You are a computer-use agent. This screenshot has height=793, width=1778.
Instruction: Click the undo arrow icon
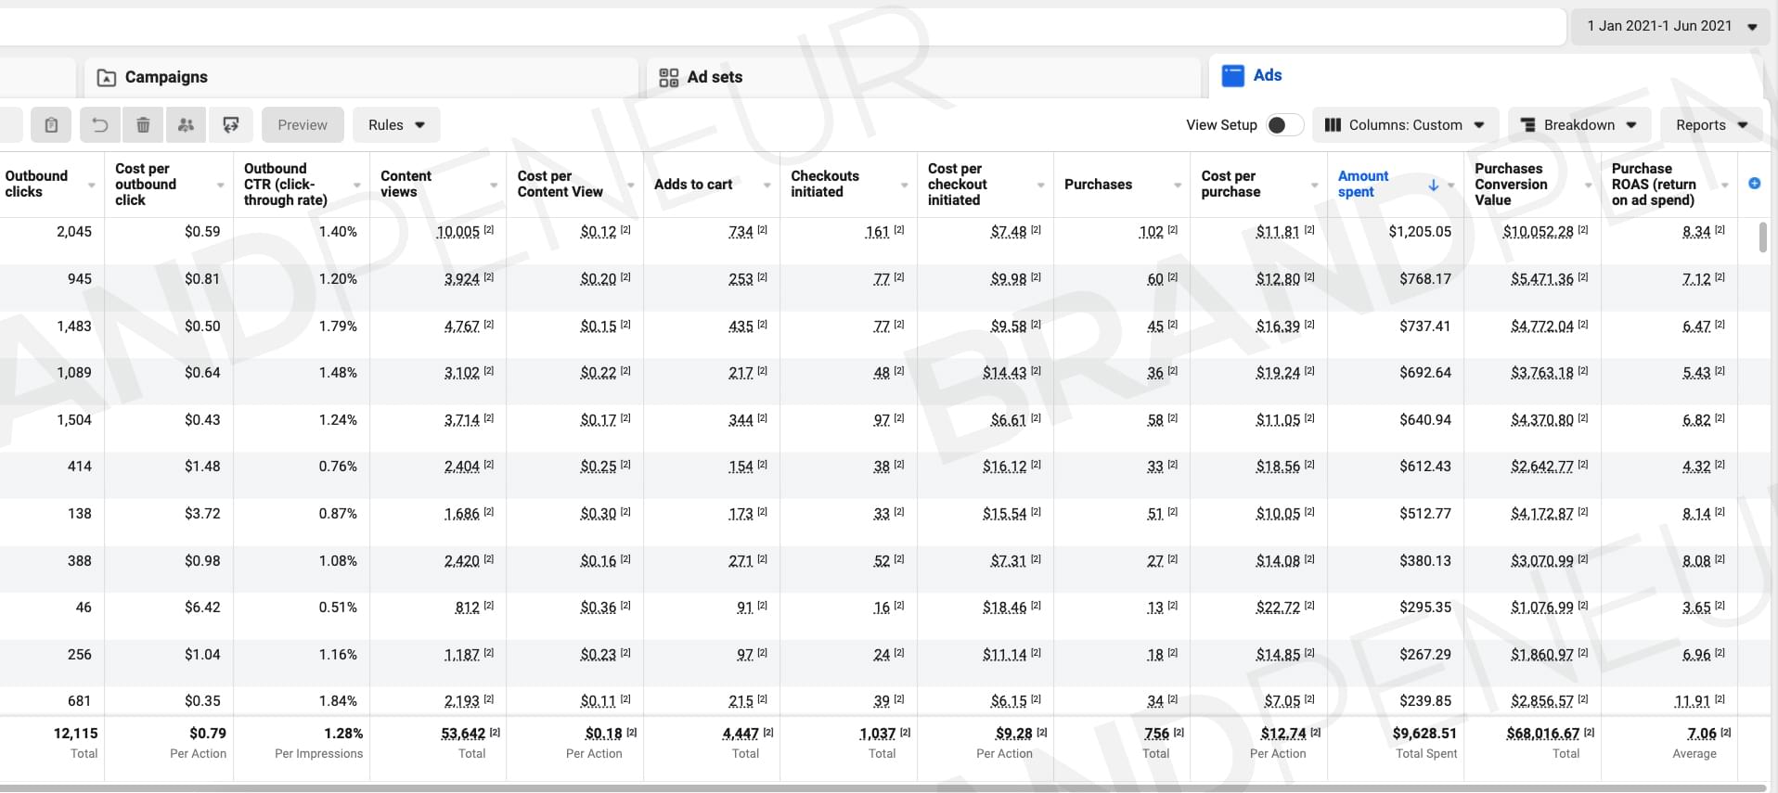point(100,125)
